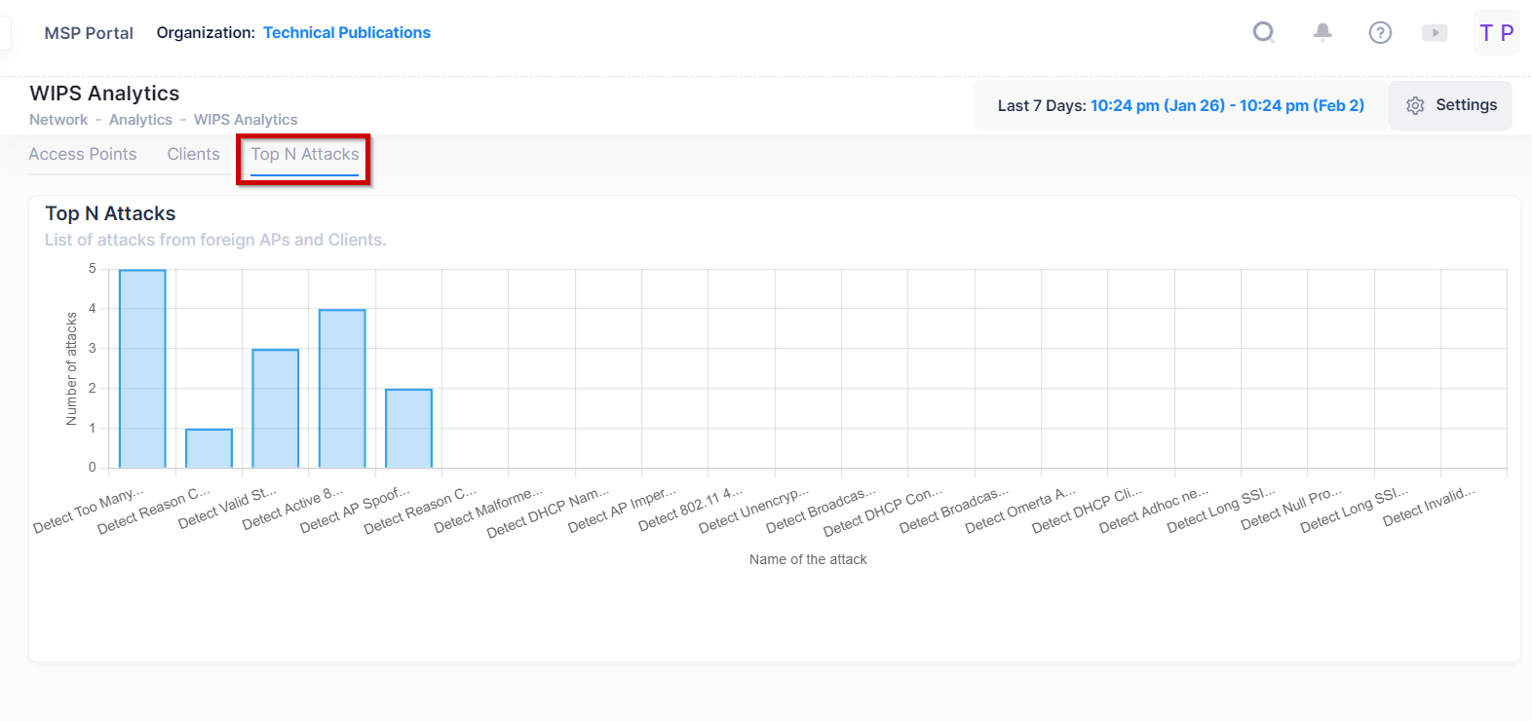The height and width of the screenshot is (721, 1532).
Task: Open the Technical Publications organization link
Action: tap(346, 33)
